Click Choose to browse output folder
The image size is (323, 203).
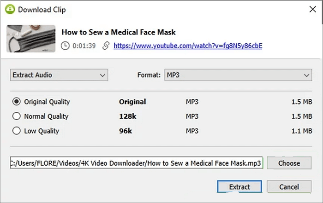pos(289,162)
